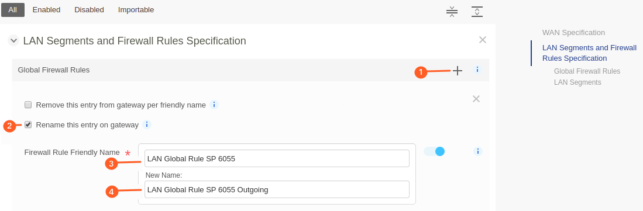Open info for Remove this entry from gateway

click(214, 105)
